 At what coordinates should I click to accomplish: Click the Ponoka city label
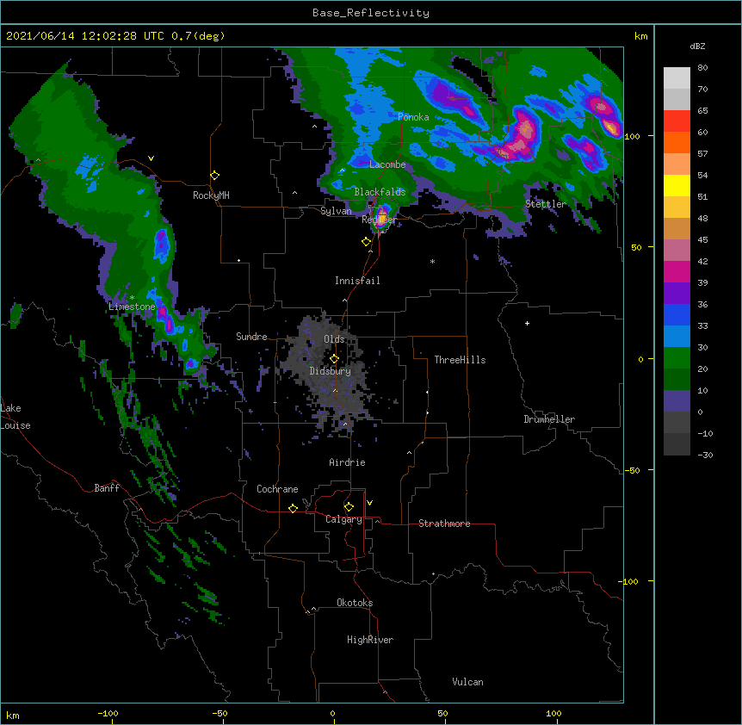413,117
